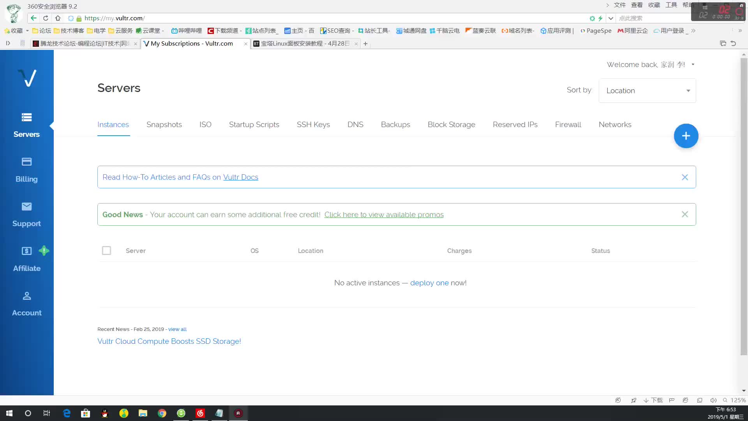This screenshot has height=421, width=748.
Task: Switch to the ISO tab
Action: 205,125
